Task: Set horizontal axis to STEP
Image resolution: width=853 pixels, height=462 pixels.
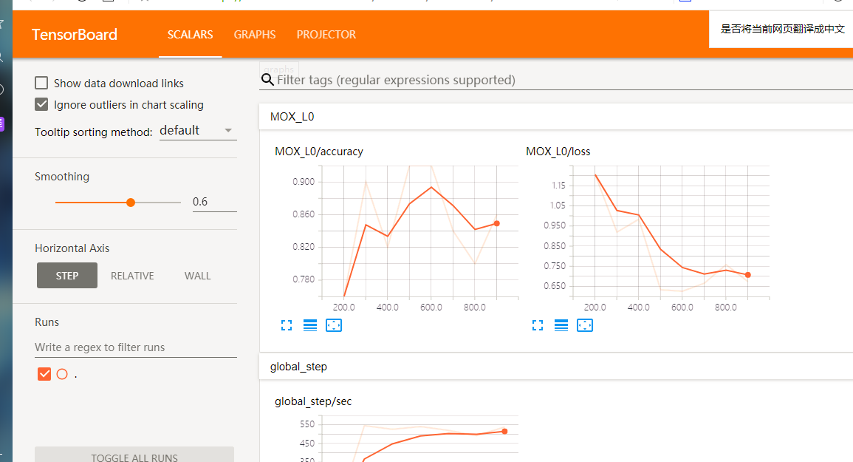Action: click(x=67, y=276)
